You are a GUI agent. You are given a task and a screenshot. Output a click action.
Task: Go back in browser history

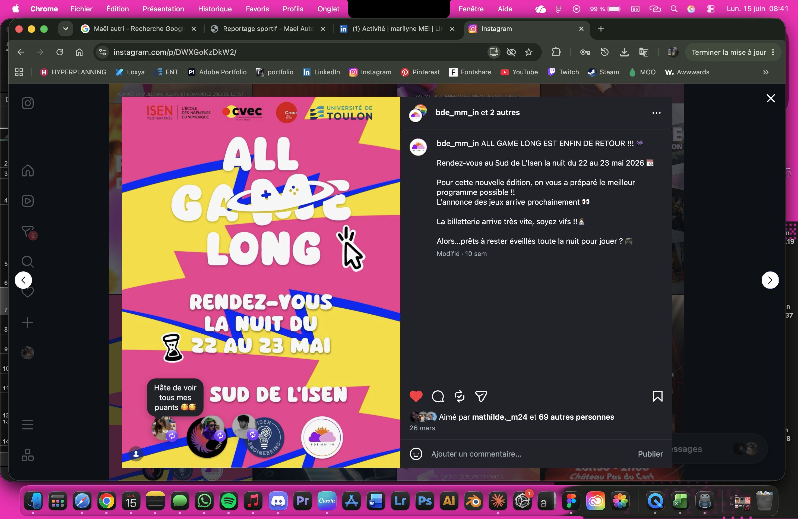[x=20, y=52]
